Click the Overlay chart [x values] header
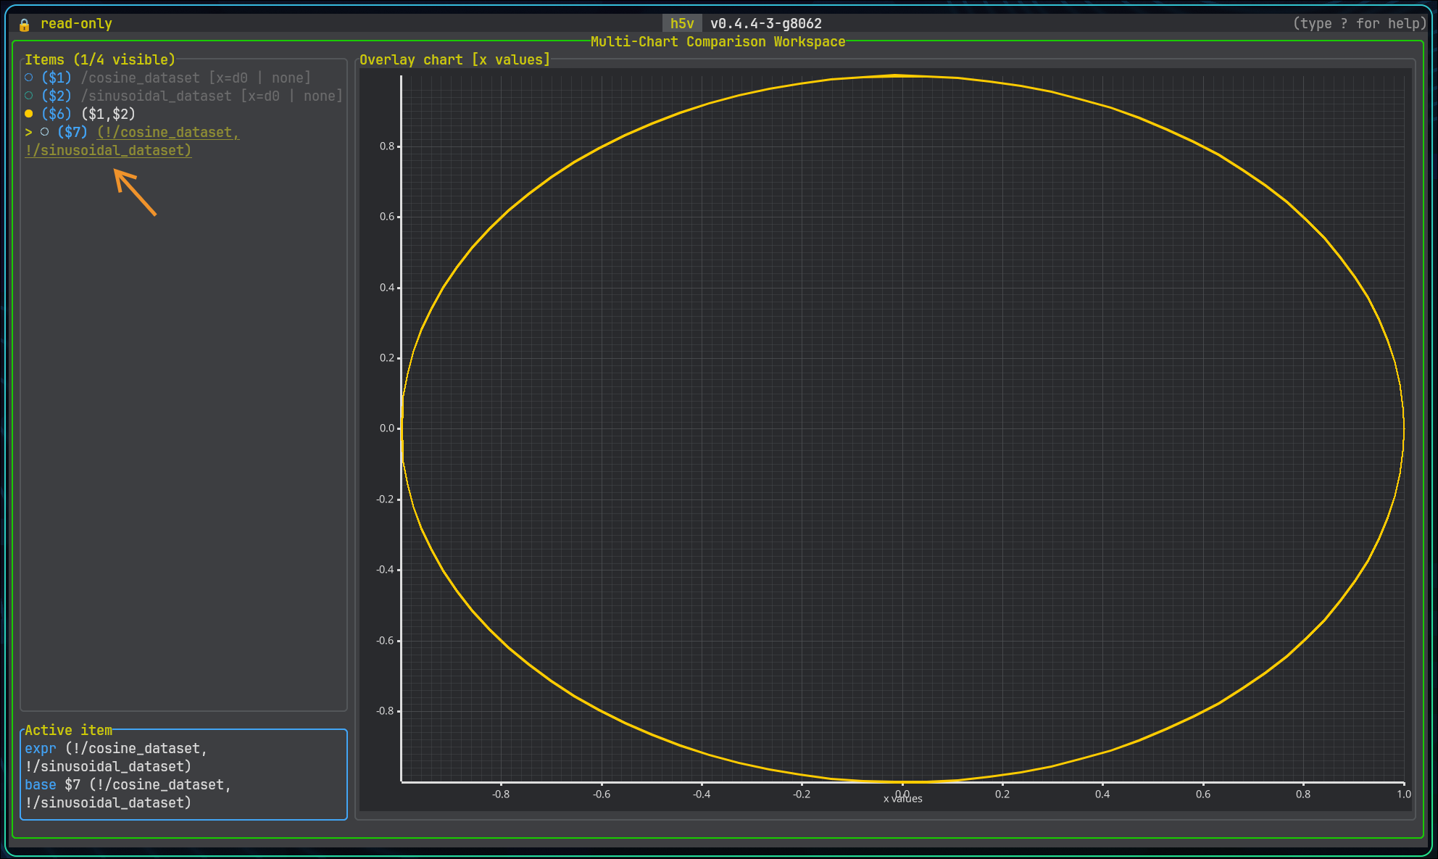 tap(455, 59)
